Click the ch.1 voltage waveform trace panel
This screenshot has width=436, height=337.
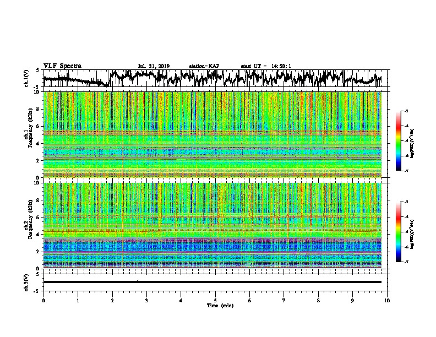[215, 78]
